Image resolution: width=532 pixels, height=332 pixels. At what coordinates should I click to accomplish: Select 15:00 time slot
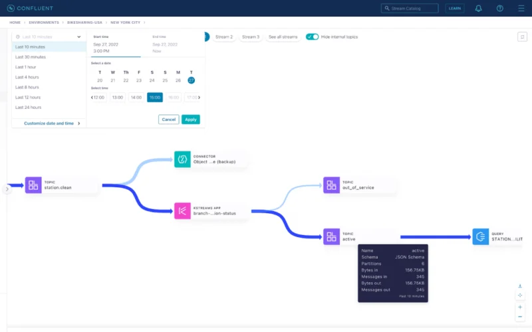155,97
